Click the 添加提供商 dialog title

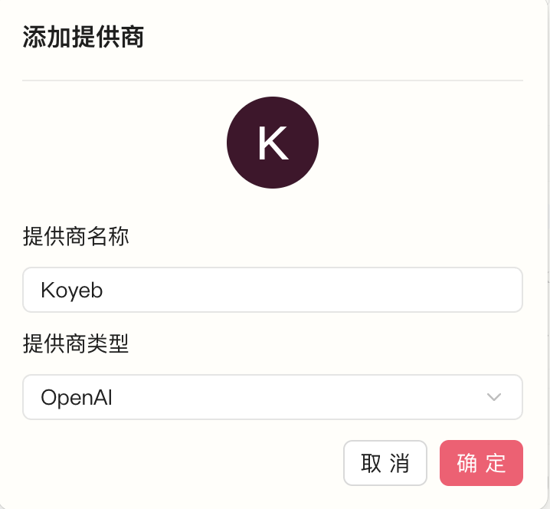click(x=83, y=38)
